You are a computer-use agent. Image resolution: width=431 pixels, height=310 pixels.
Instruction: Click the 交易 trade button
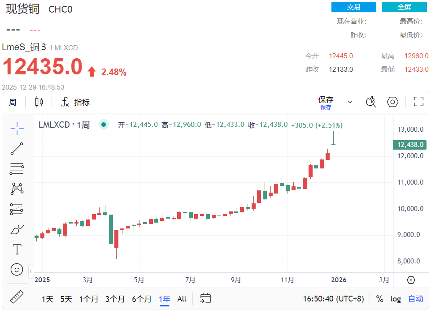pyautogui.click(x=354, y=7)
